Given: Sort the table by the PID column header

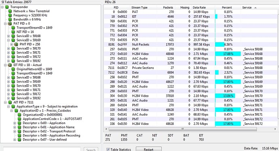Looking at the screenshot, I should pyautogui.click(x=116, y=7).
